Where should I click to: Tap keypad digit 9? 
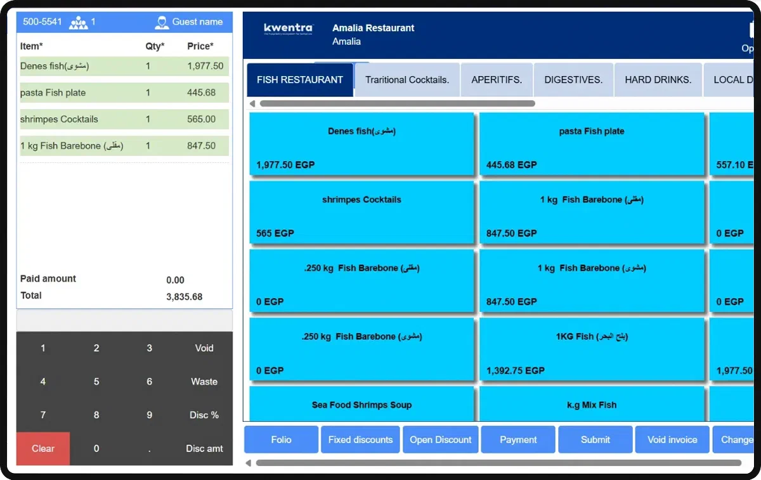tap(150, 415)
